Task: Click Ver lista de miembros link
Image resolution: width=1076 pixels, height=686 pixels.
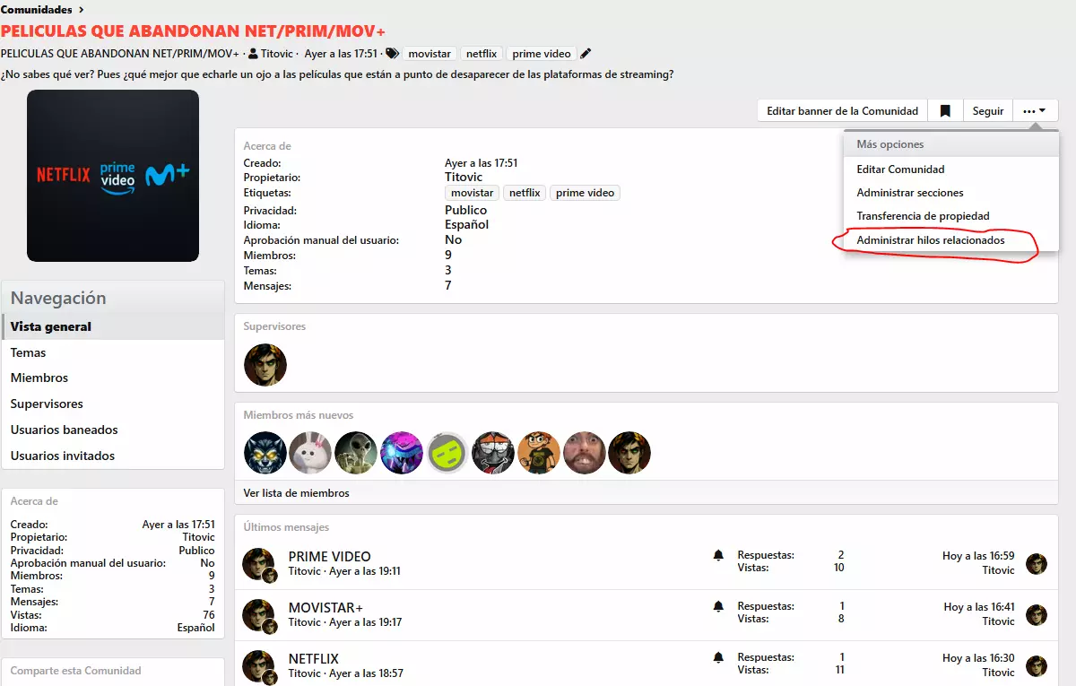Action: [297, 493]
